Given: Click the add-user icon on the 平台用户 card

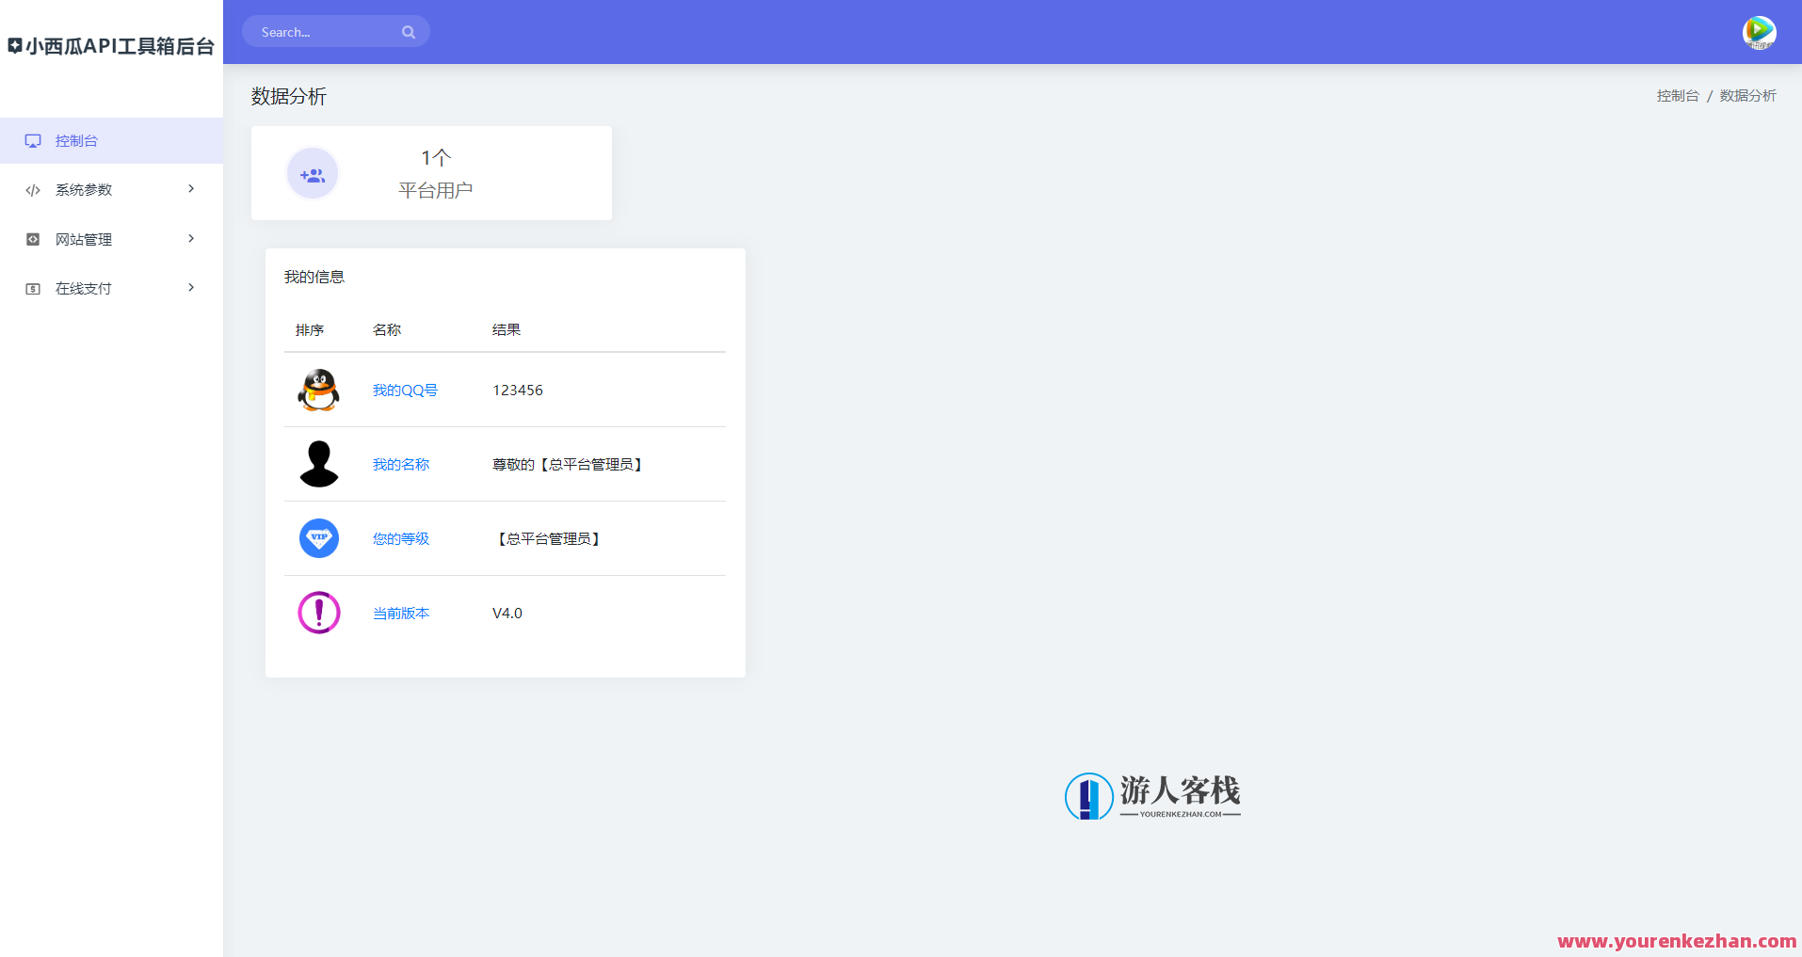Looking at the screenshot, I should pyautogui.click(x=312, y=173).
